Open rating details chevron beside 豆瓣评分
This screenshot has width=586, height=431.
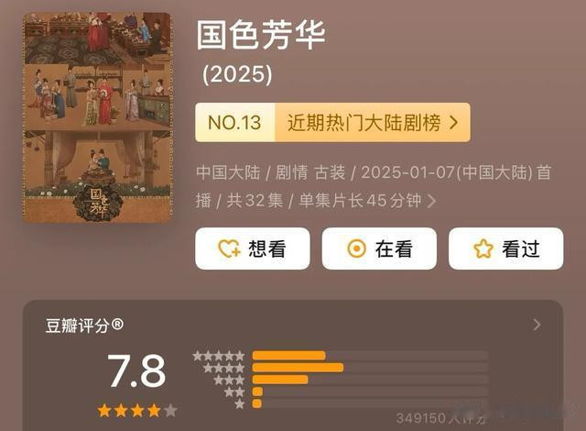(537, 325)
